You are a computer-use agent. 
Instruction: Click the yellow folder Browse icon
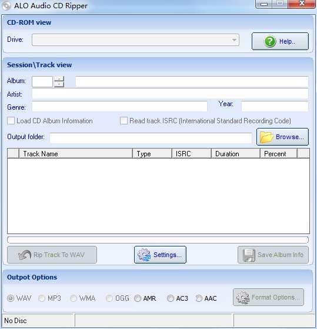pos(266,137)
